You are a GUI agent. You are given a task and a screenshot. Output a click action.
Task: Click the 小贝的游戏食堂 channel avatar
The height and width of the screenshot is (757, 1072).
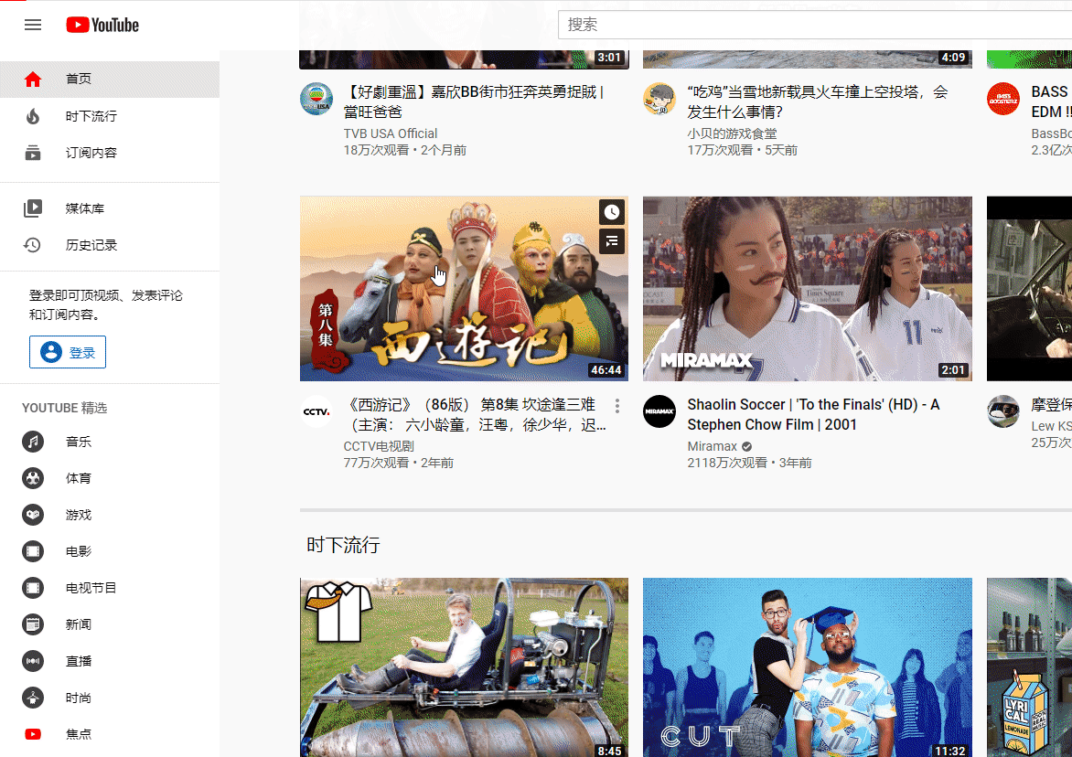(659, 99)
